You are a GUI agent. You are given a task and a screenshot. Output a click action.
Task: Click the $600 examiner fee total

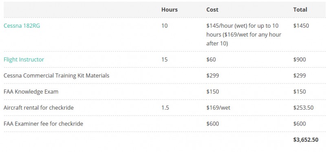tap(300, 124)
